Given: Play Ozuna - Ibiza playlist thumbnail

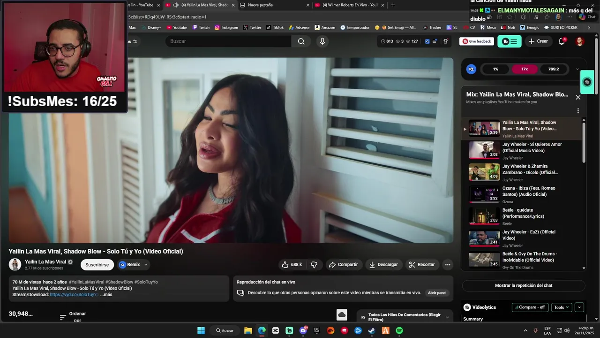Looking at the screenshot, I should click(x=484, y=194).
